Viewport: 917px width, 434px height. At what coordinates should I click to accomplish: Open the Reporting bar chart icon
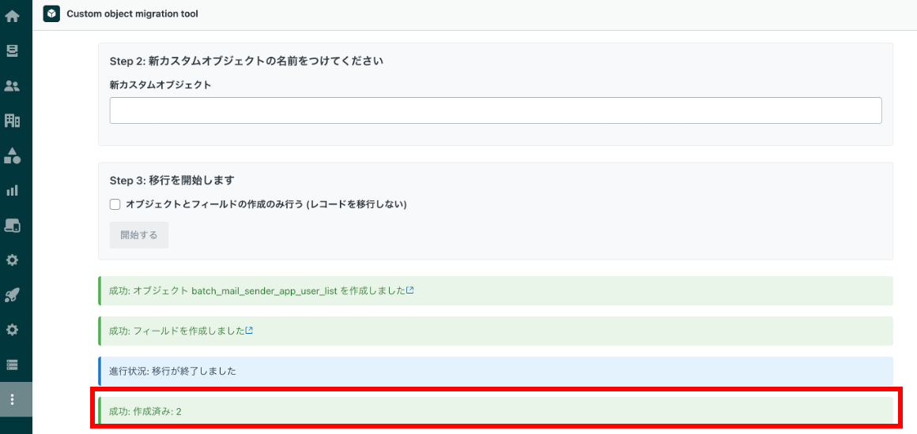point(13,190)
